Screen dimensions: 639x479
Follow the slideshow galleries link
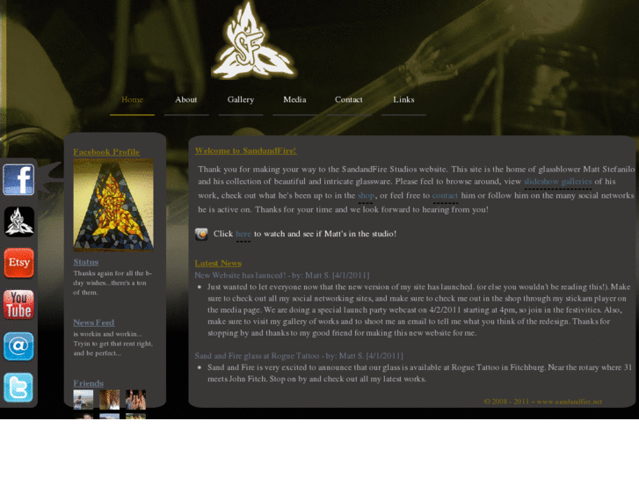(558, 182)
